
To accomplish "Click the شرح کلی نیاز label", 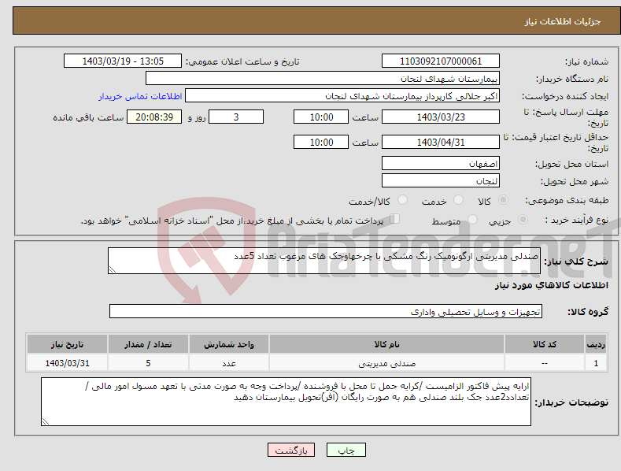I will [576, 261].
